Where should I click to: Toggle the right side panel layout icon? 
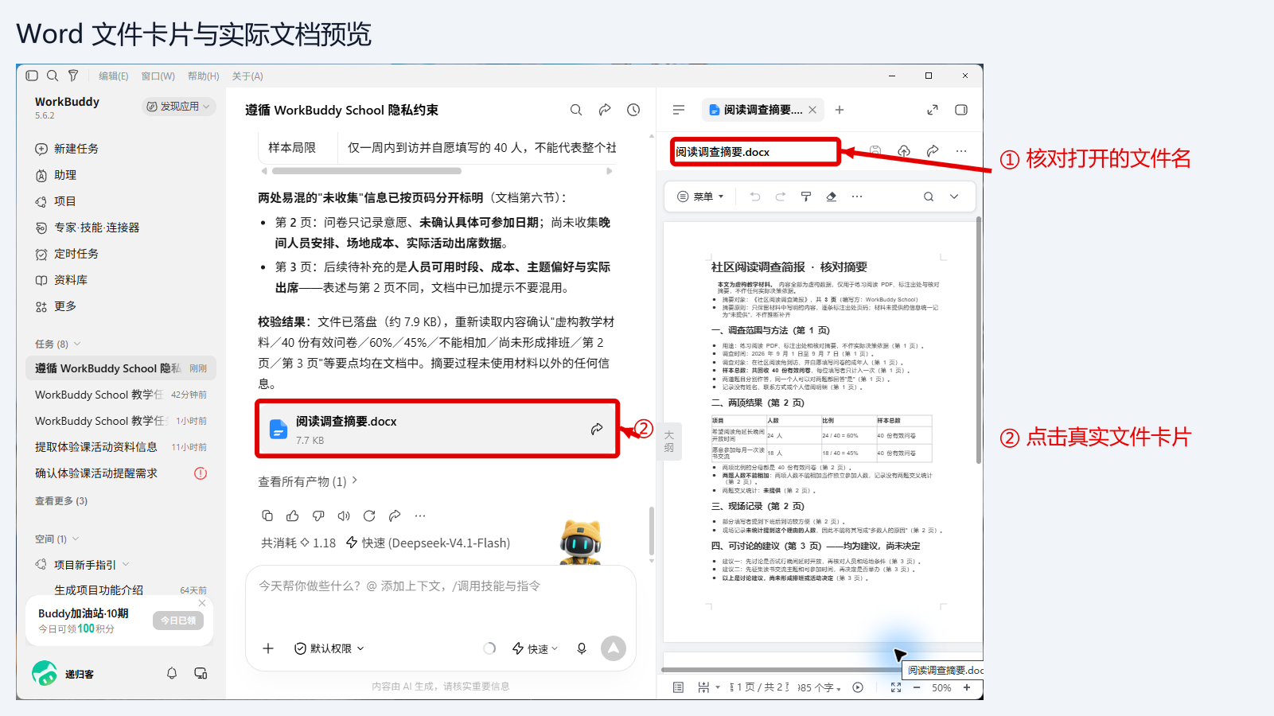tap(961, 110)
